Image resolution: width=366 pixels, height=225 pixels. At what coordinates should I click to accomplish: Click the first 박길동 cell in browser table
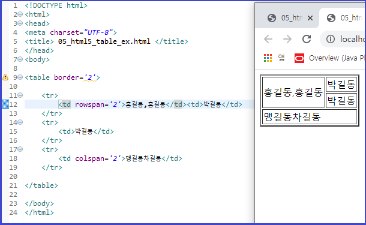[341, 84]
